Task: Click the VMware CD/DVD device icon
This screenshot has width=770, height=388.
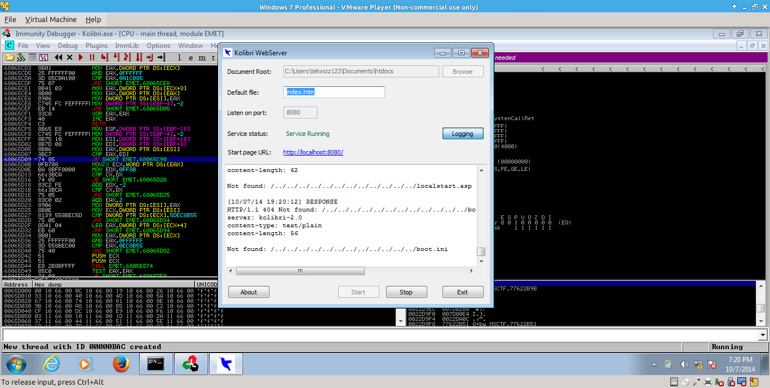Action: pyautogui.click(x=685, y=382)
